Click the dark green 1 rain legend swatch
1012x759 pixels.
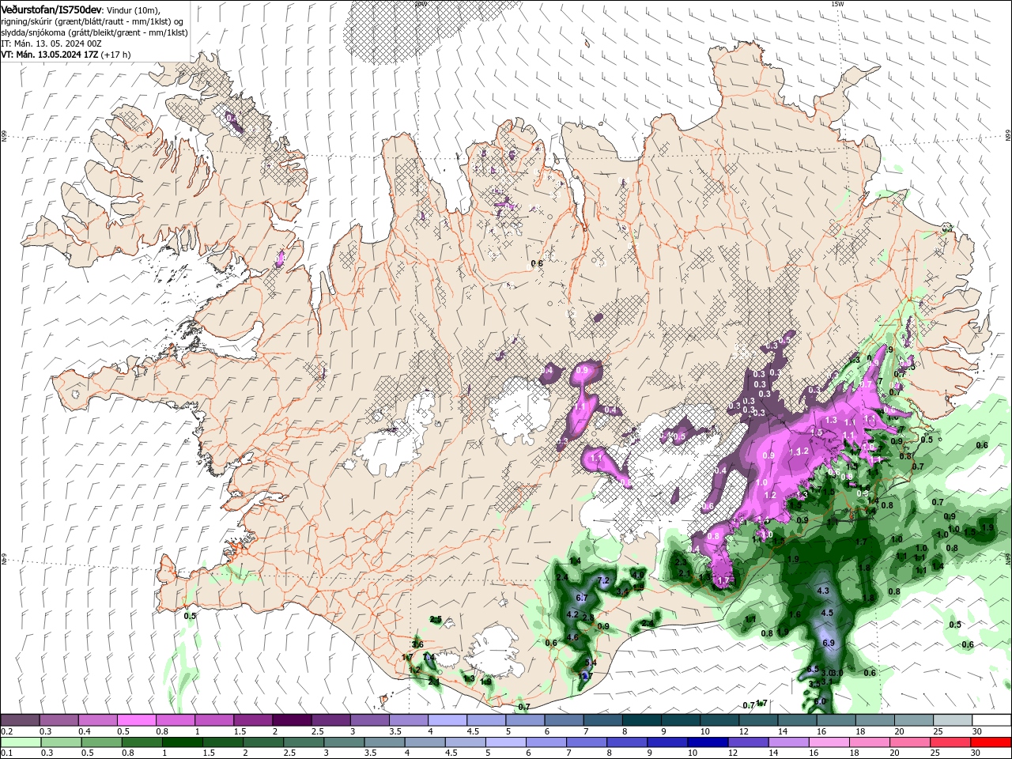click(x=183, y=742)
